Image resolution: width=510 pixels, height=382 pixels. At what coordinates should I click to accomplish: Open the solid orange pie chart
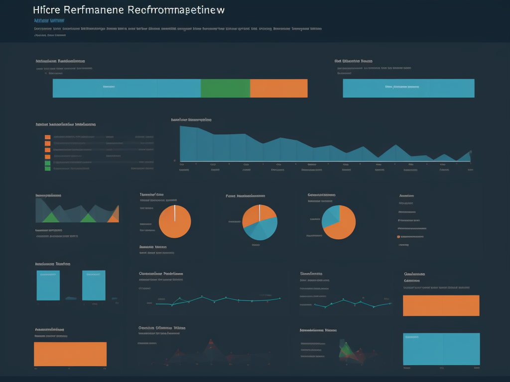tap(175, 222)
